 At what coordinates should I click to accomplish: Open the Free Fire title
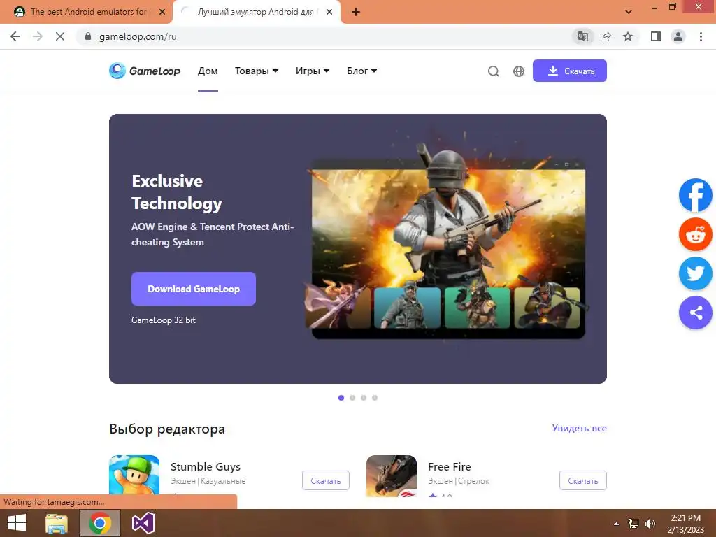tap(450, 466)
